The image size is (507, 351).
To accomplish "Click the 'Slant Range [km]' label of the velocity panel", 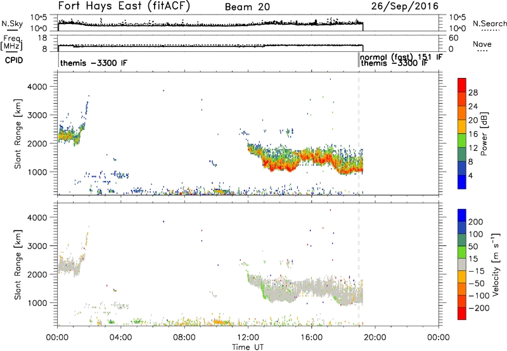I will pyautogui.click(x=18, y=264).
